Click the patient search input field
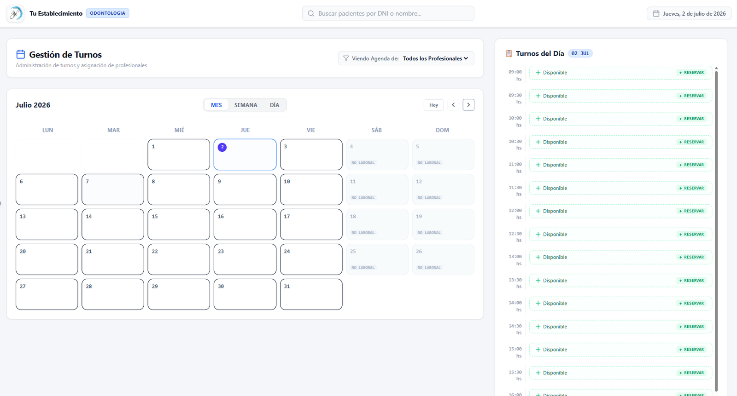Viewport: 737px width, 396px height. click(x=388, y=13)
